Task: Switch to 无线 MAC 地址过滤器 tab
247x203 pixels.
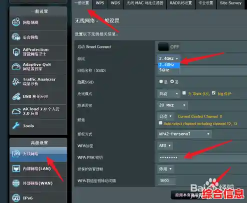Action: coord(145,3)
